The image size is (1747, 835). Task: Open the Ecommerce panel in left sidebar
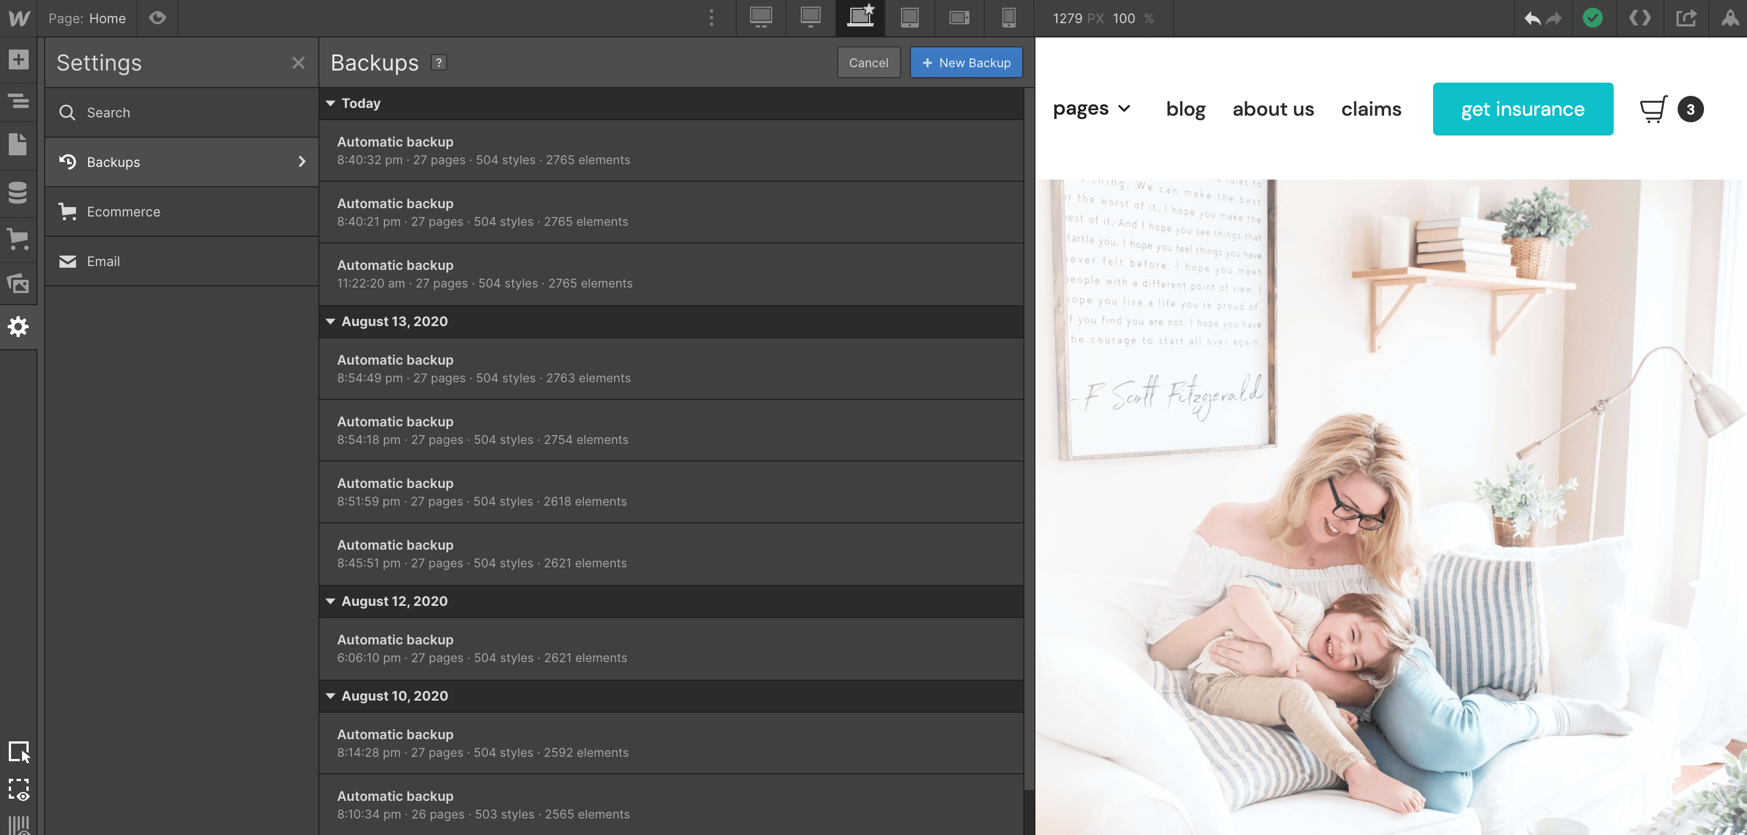(17, 238)
